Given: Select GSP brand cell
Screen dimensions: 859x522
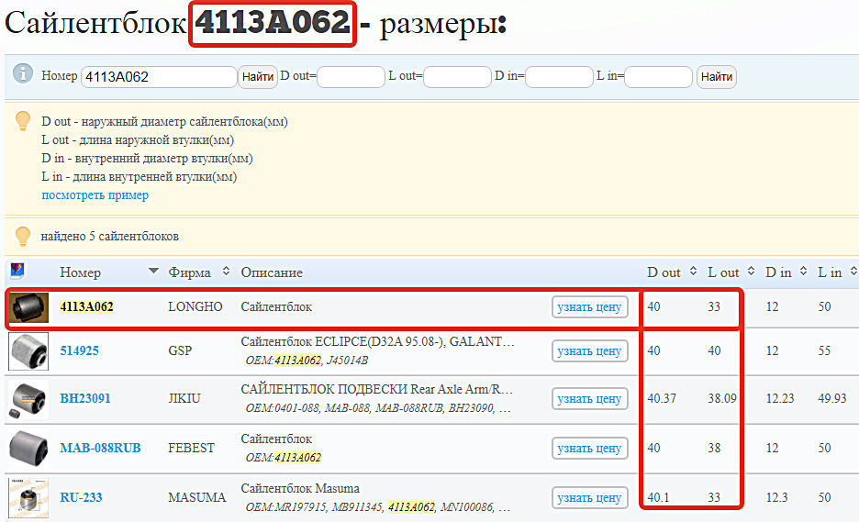Looking at the screenshot, I should 180,350.
